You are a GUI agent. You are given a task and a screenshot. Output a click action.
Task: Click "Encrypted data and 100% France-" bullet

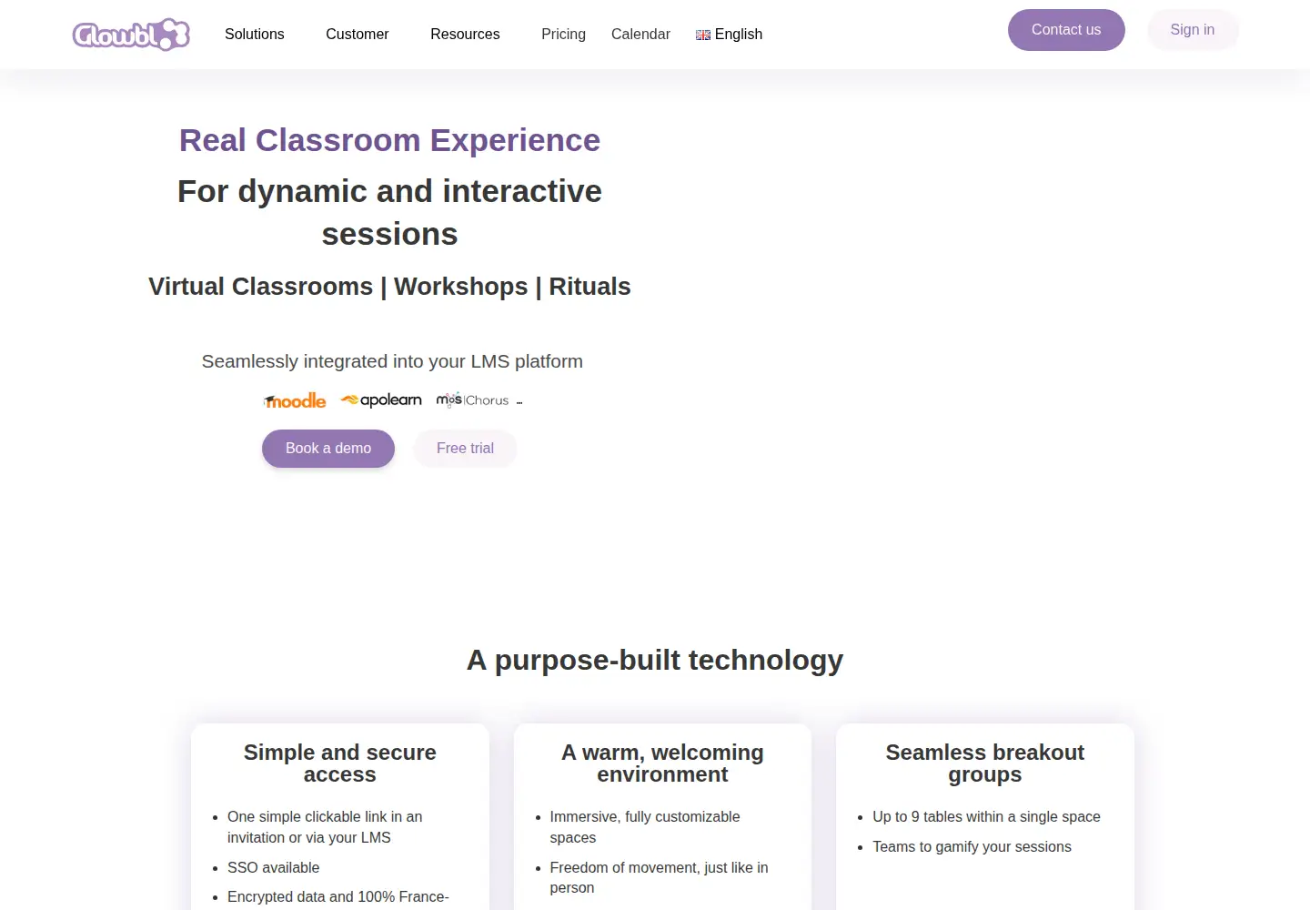pos(338,897)
